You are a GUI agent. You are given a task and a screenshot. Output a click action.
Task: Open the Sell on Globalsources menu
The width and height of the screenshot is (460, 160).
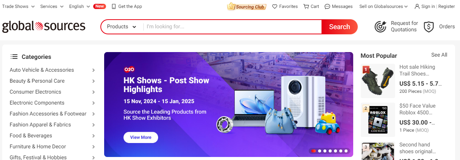(383, 6)
